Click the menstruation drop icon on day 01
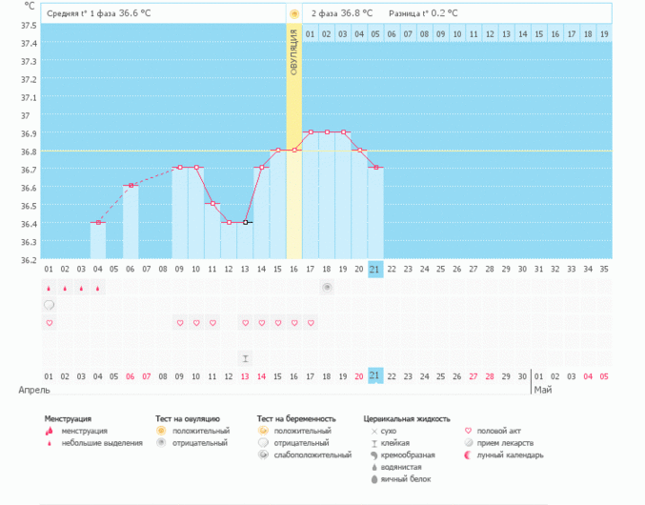645x505 pixels. pyautogui.click(x=49, y=288)
